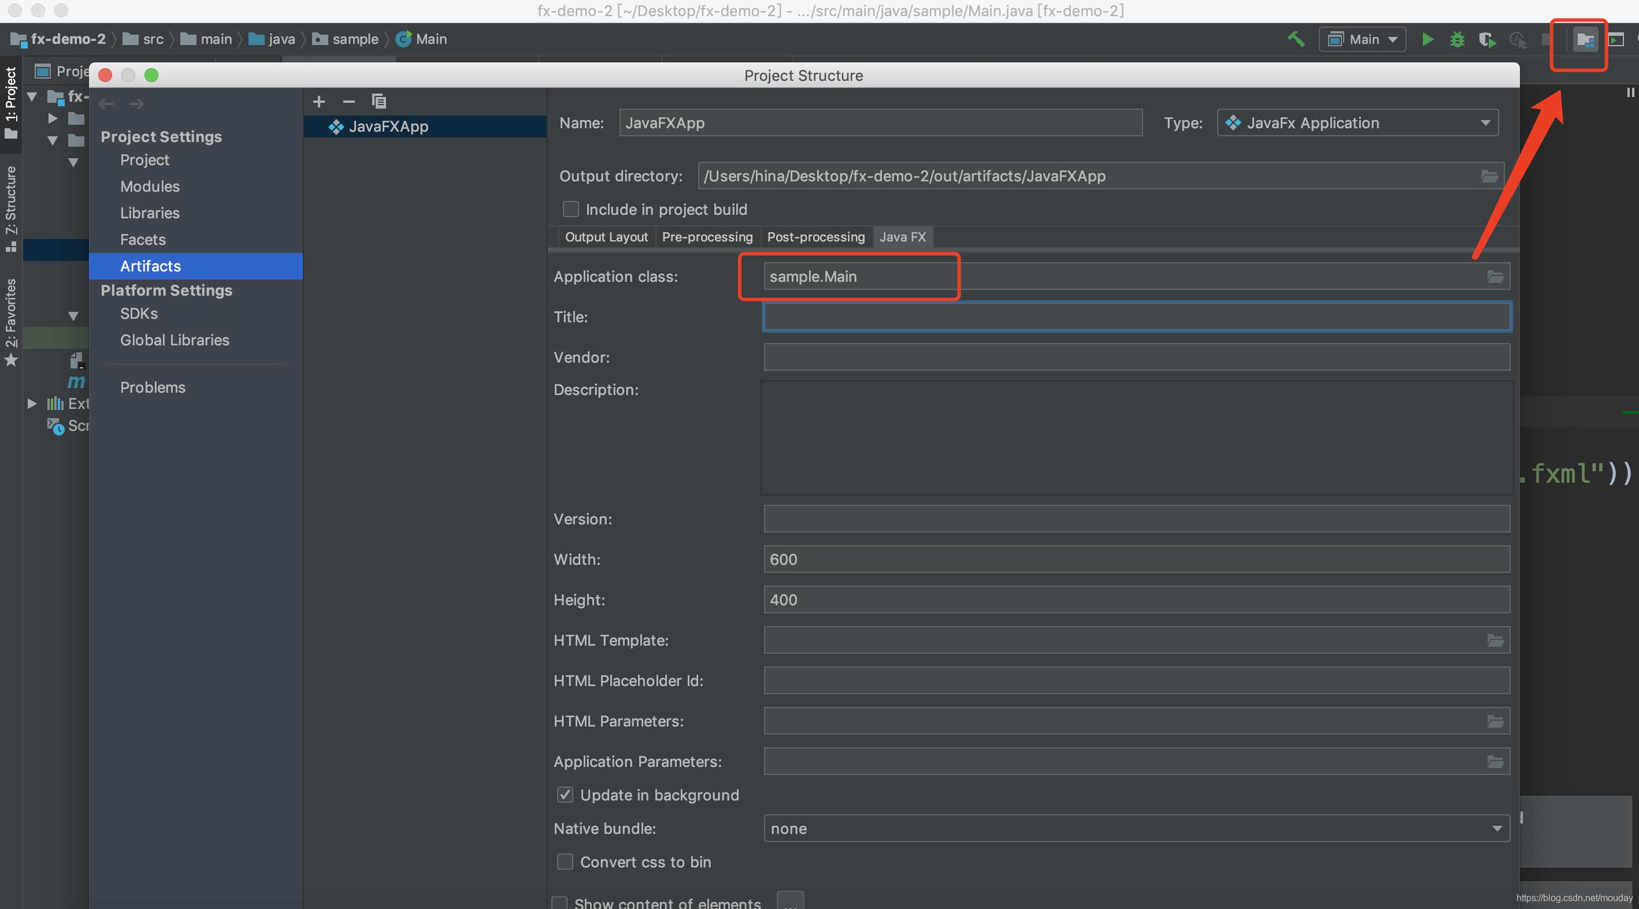The image size is (1639, 909).
Task: Open the Project Structure toolbar icon
Action: [x=1584, y=40]
